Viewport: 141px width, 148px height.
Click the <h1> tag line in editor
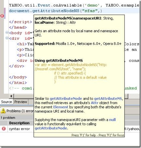(25, 44)
